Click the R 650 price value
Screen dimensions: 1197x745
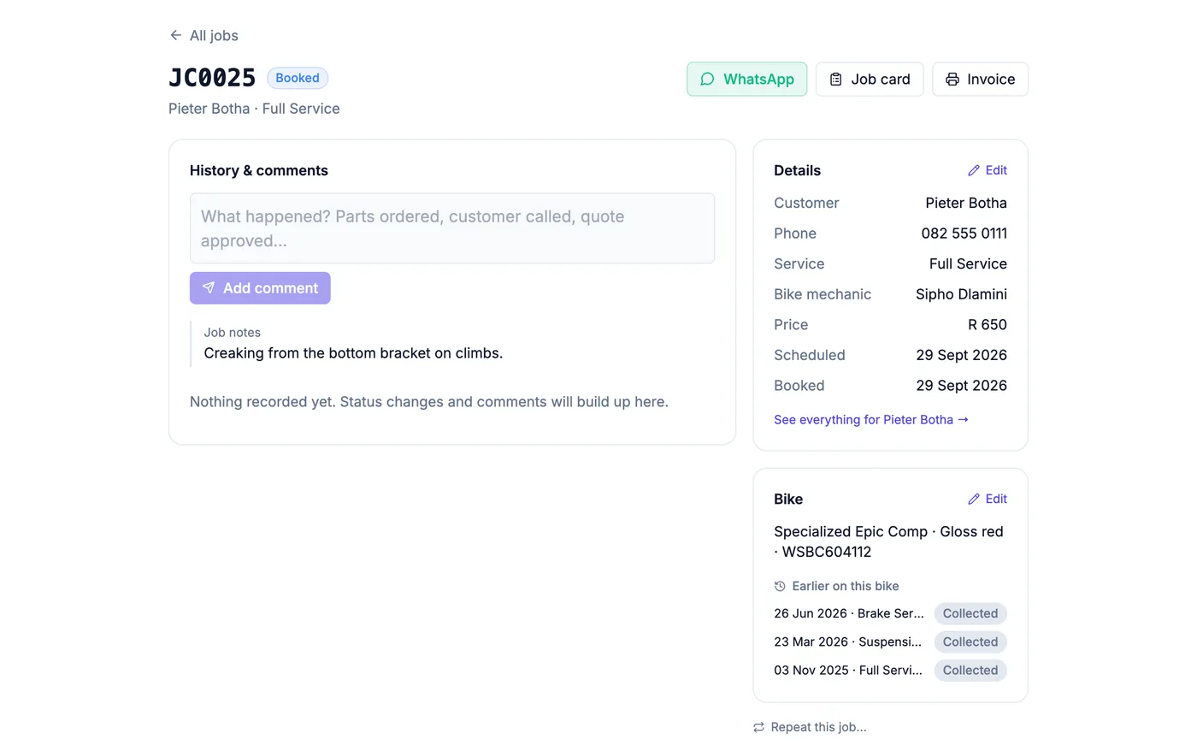pos(988,325)
